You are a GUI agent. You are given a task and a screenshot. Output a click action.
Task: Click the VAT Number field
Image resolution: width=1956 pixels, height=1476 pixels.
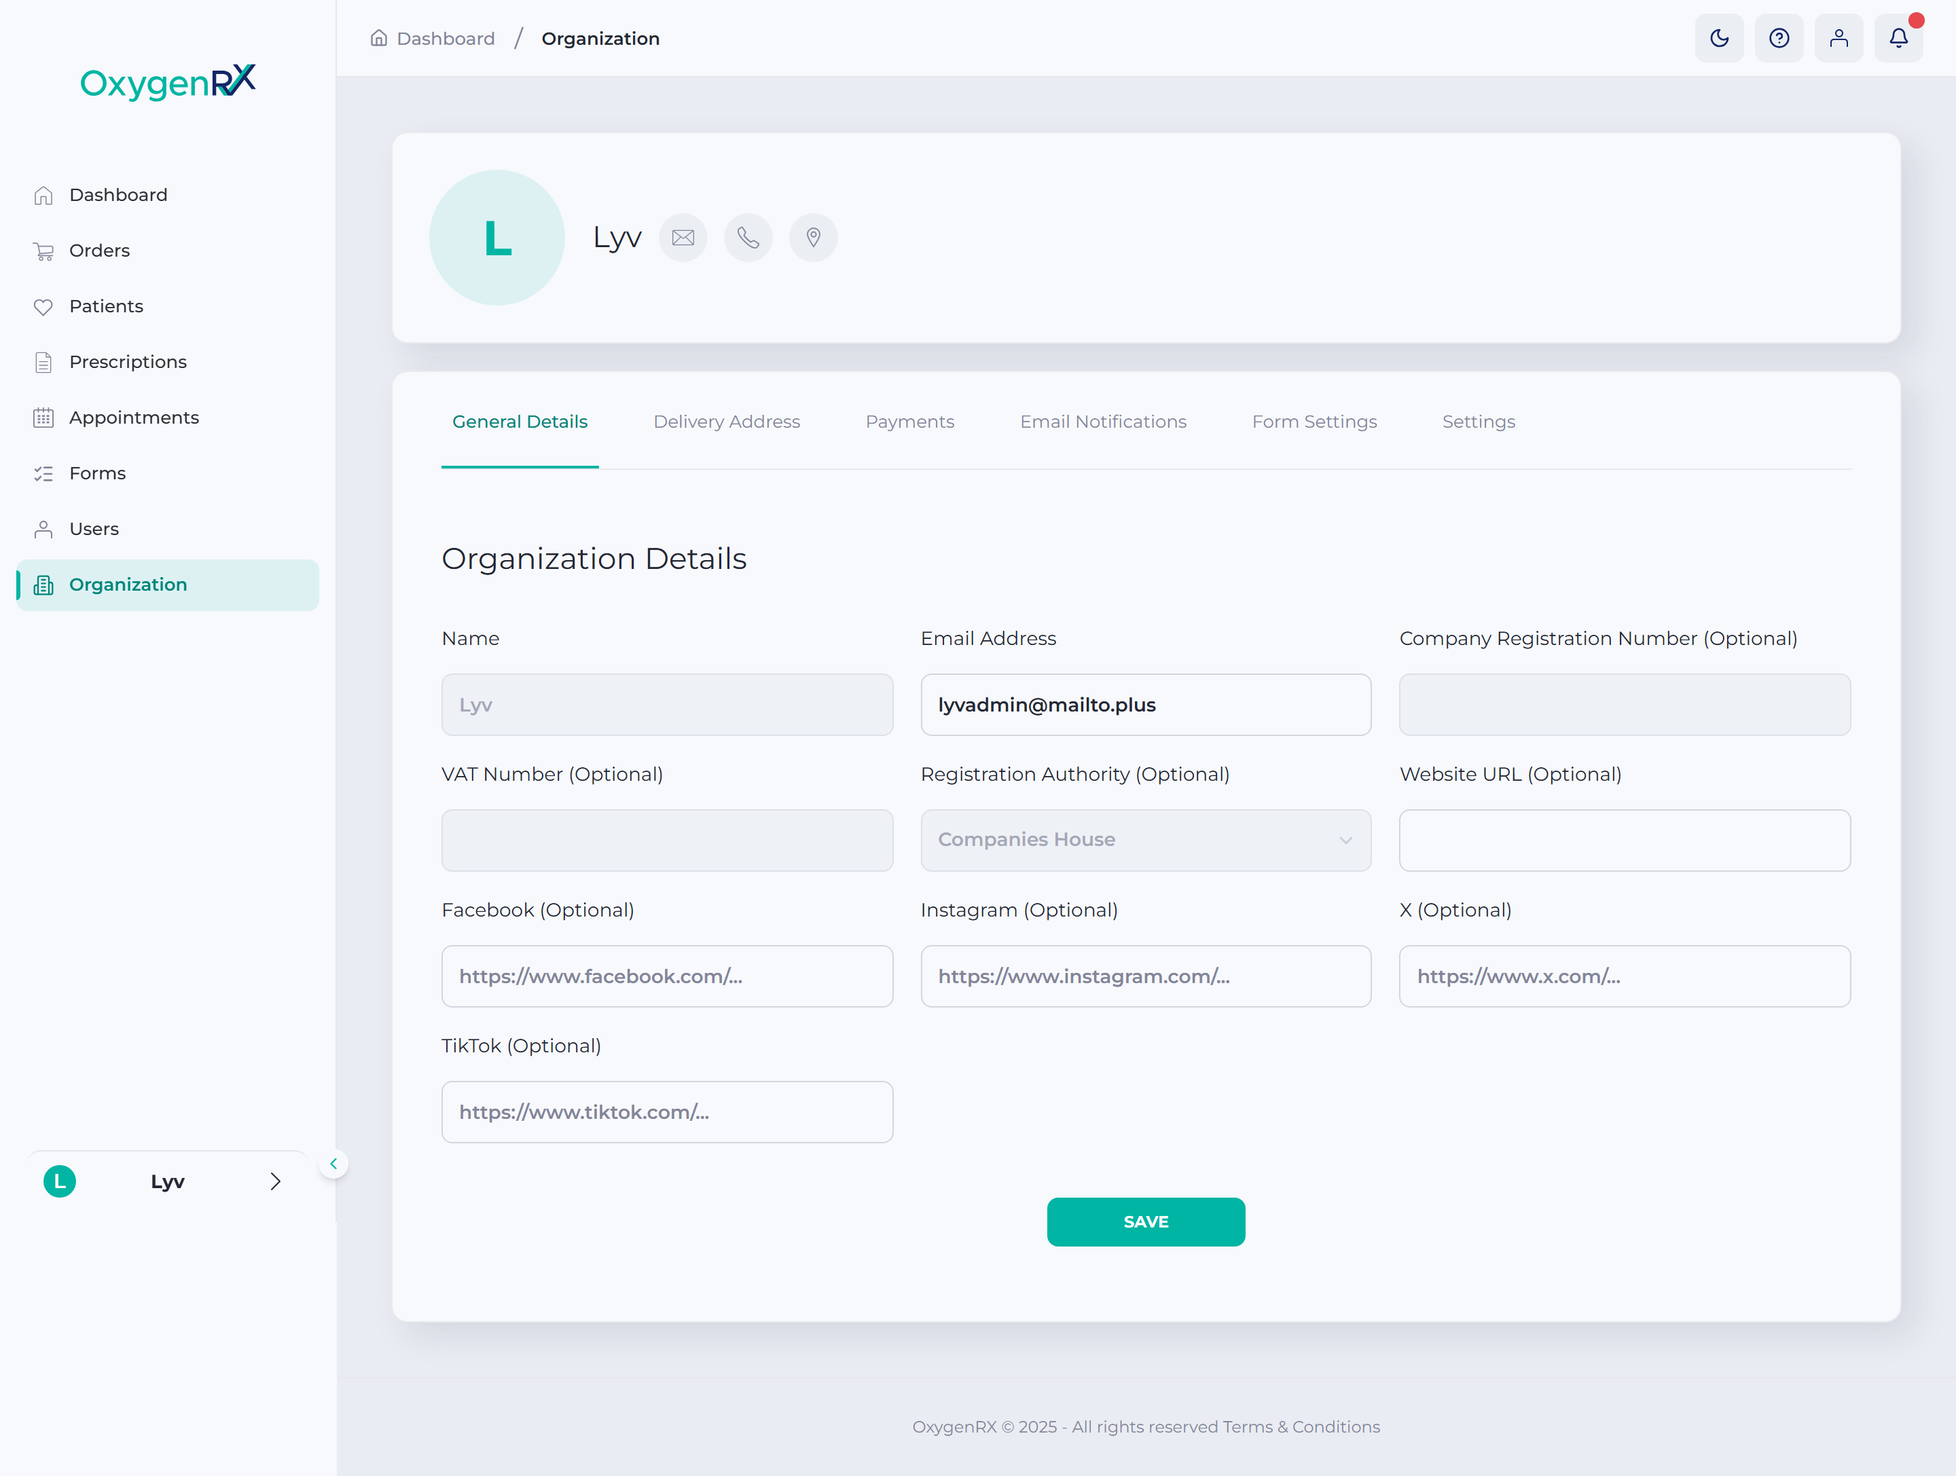coord(667,841)
